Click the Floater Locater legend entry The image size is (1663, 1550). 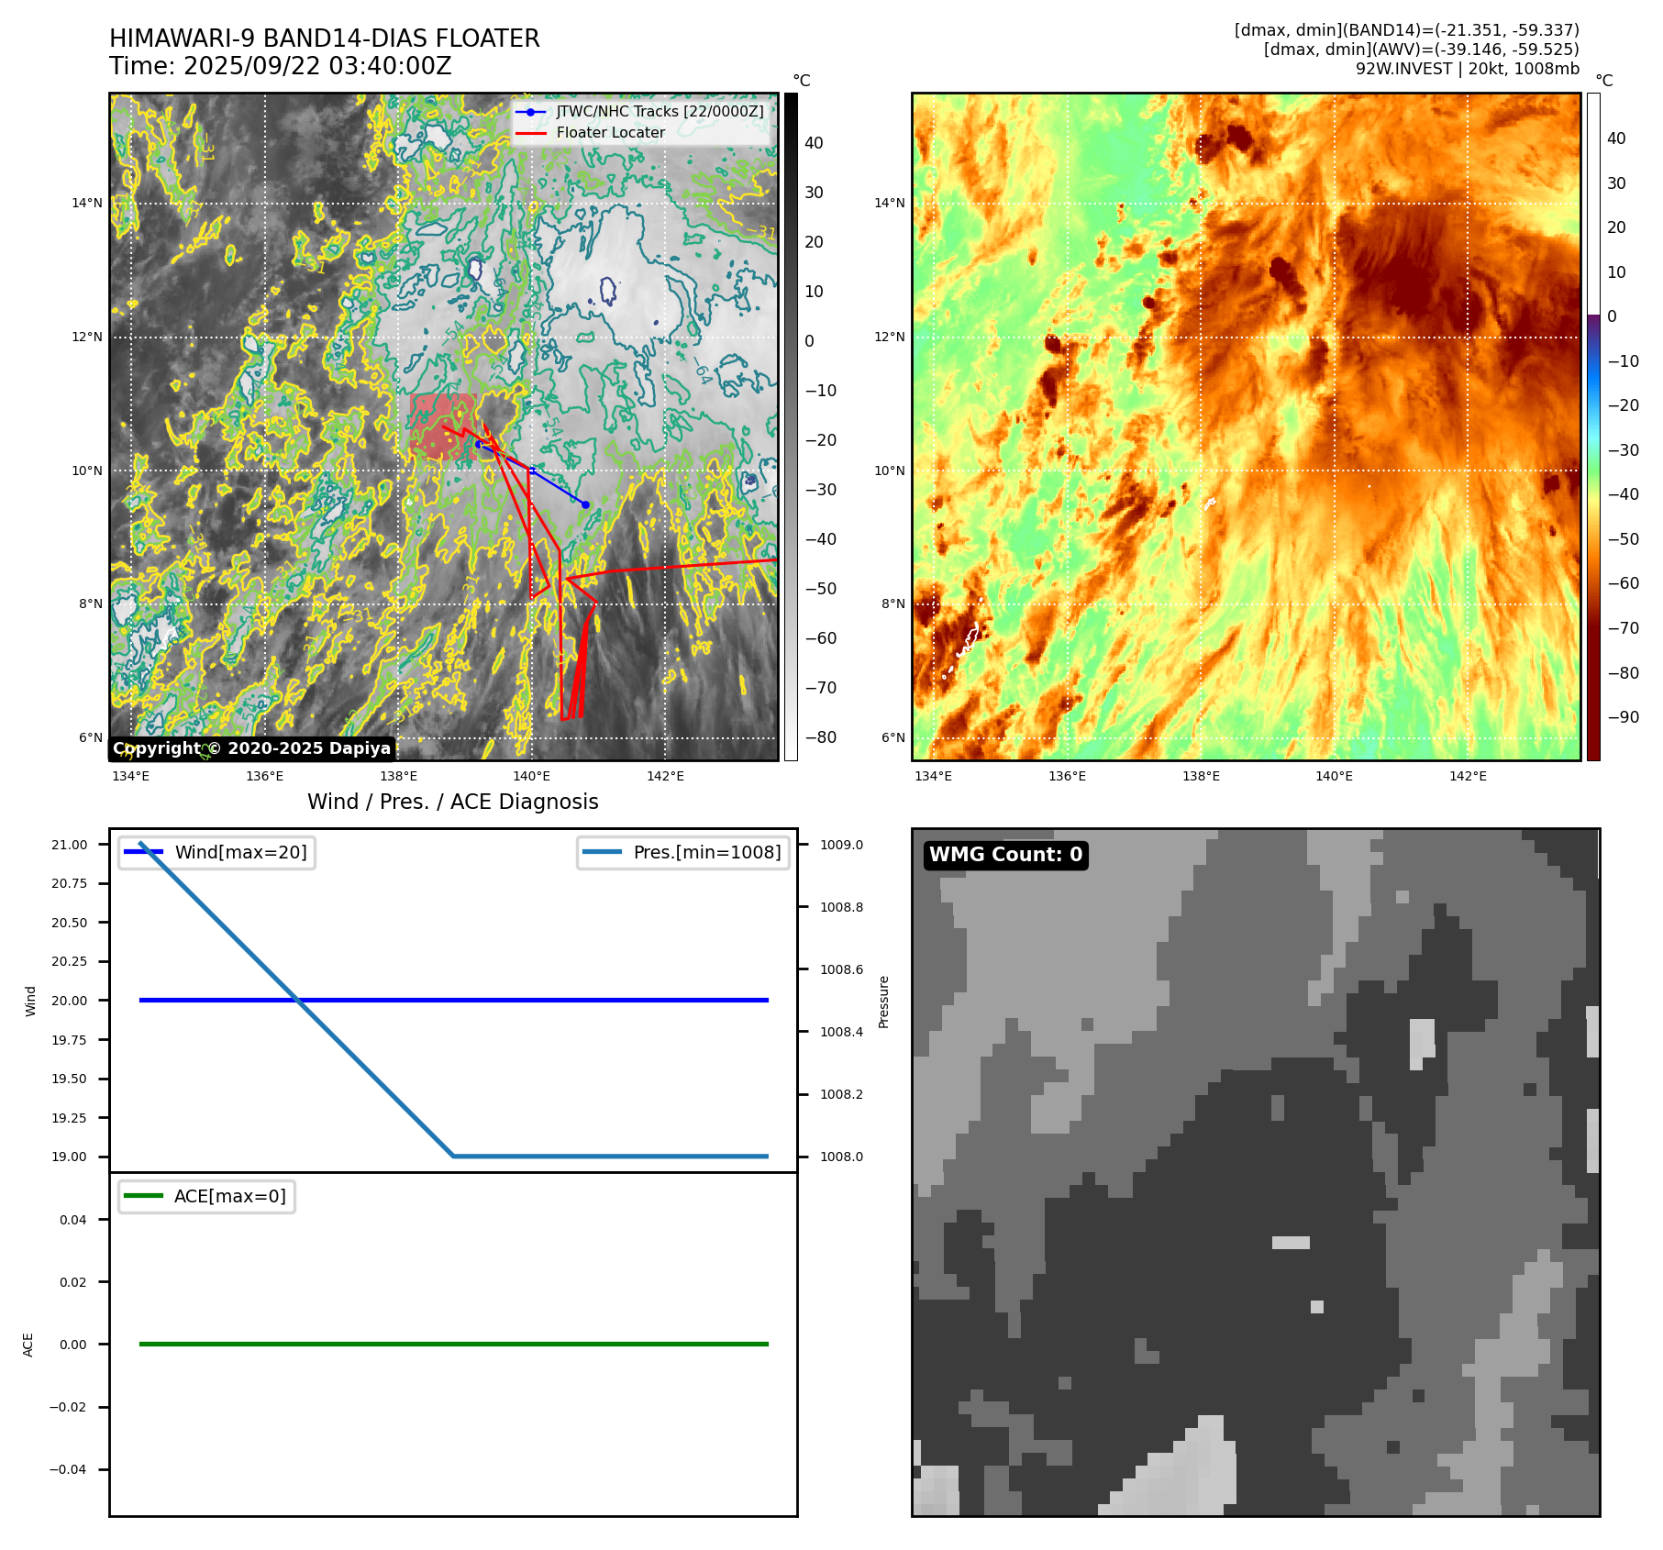(591, 133)
